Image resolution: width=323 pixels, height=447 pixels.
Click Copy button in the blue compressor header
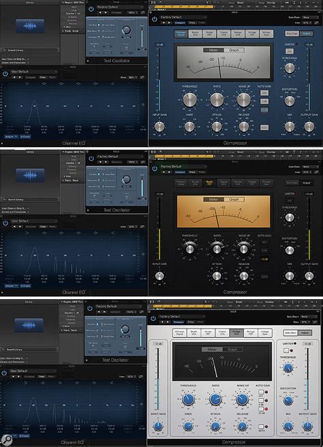coord(192,22)
